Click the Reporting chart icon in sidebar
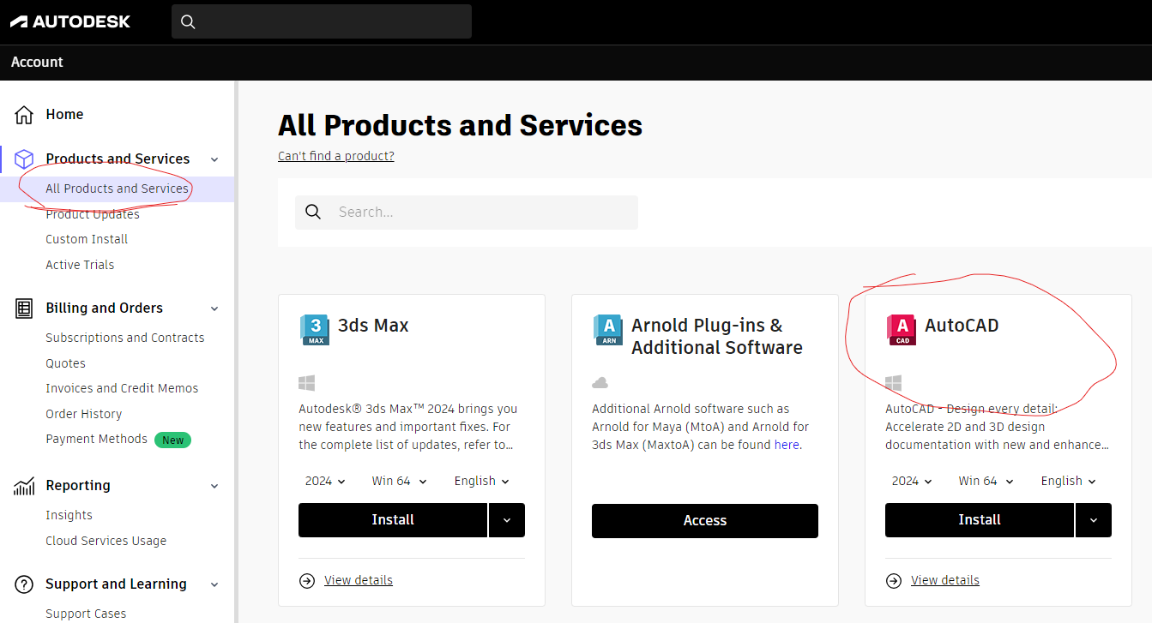1152x623 pixels. [22, 485]
